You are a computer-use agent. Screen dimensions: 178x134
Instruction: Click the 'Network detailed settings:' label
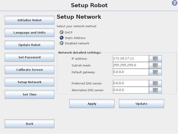point(80,53)
